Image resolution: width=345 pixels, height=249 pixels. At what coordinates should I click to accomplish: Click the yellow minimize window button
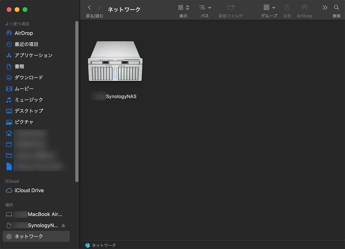click(x=17, y=10)
